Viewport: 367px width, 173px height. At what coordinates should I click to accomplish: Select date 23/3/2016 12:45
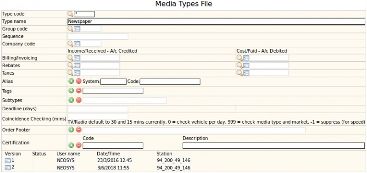tap(114, 161)
